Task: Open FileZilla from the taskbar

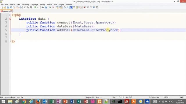Action: pyautogui.click(x=127, y=101)
